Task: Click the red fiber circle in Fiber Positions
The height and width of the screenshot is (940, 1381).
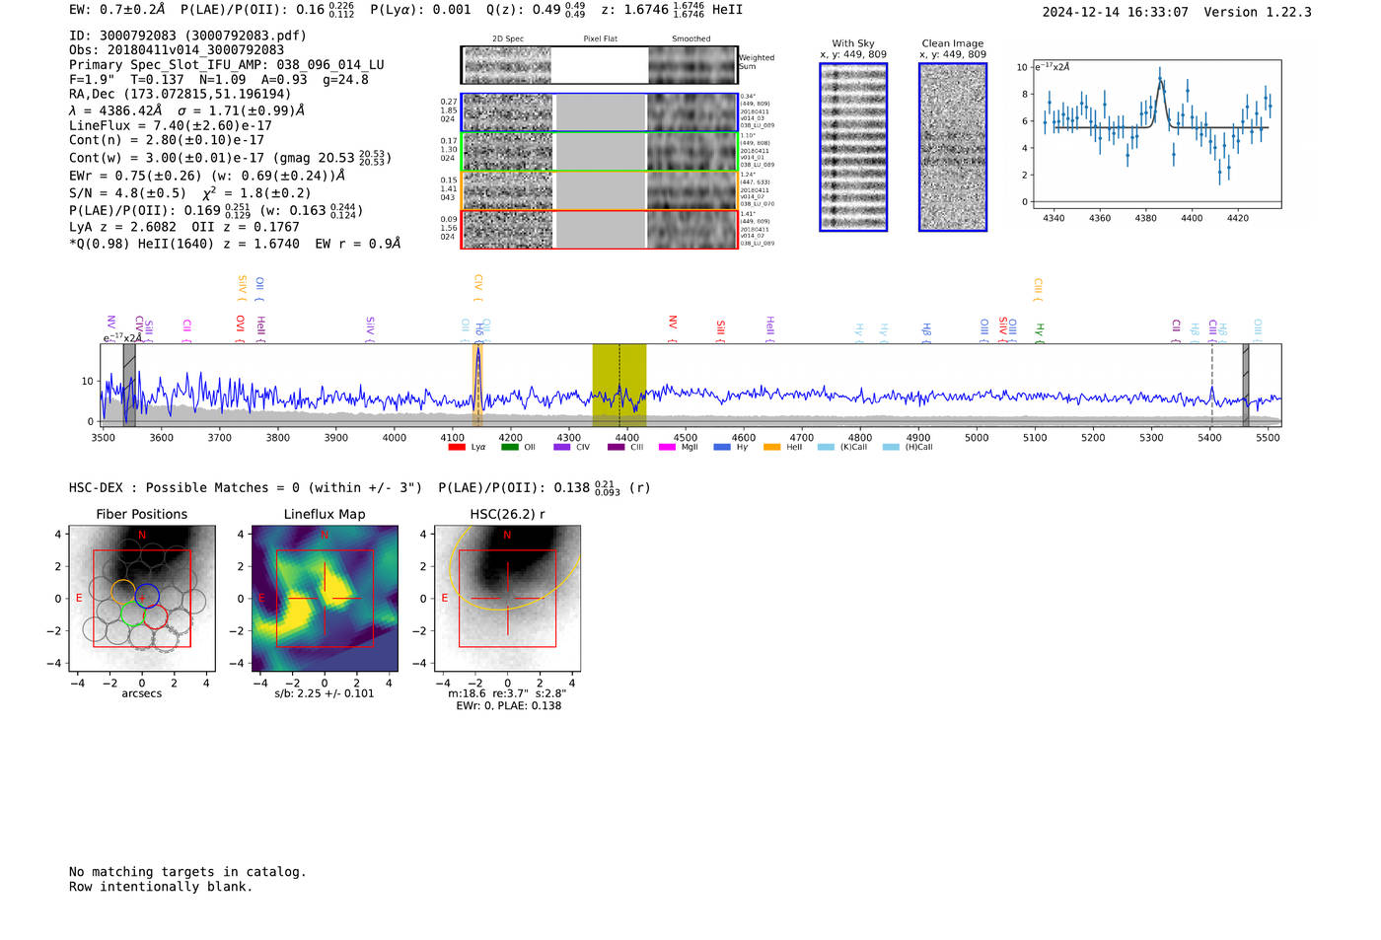Action: tap(155, 617)
